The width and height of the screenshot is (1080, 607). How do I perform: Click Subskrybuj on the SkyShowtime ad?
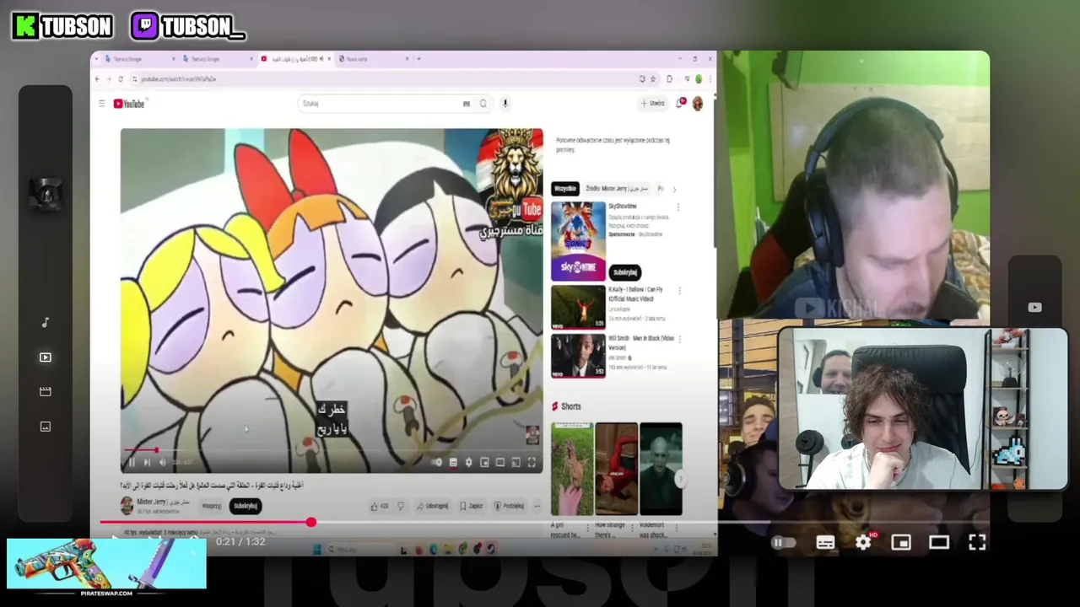click(625, 272)
